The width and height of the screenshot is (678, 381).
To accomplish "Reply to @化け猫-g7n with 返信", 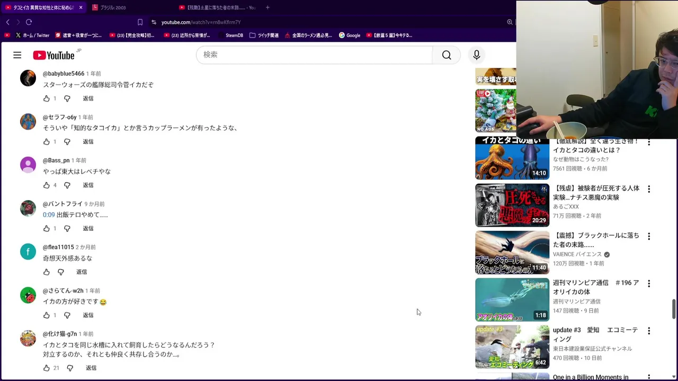I will click(x=91, y=368).
